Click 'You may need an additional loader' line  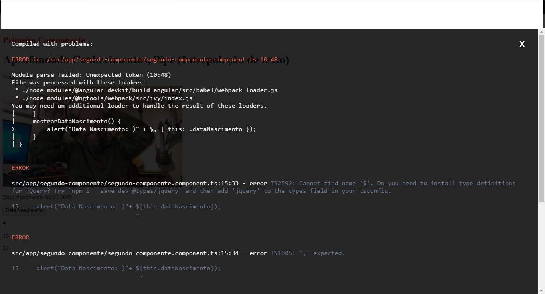click(139, 106)
